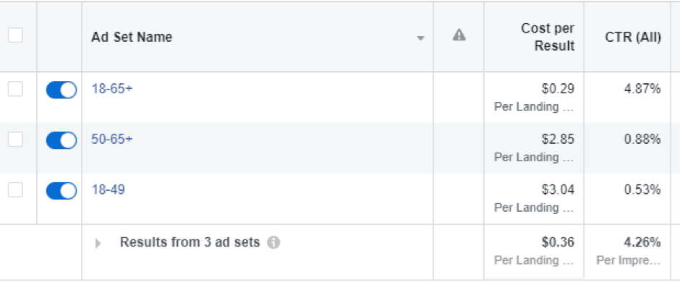Click the warning triangle column icon

(x=459, y=35)
